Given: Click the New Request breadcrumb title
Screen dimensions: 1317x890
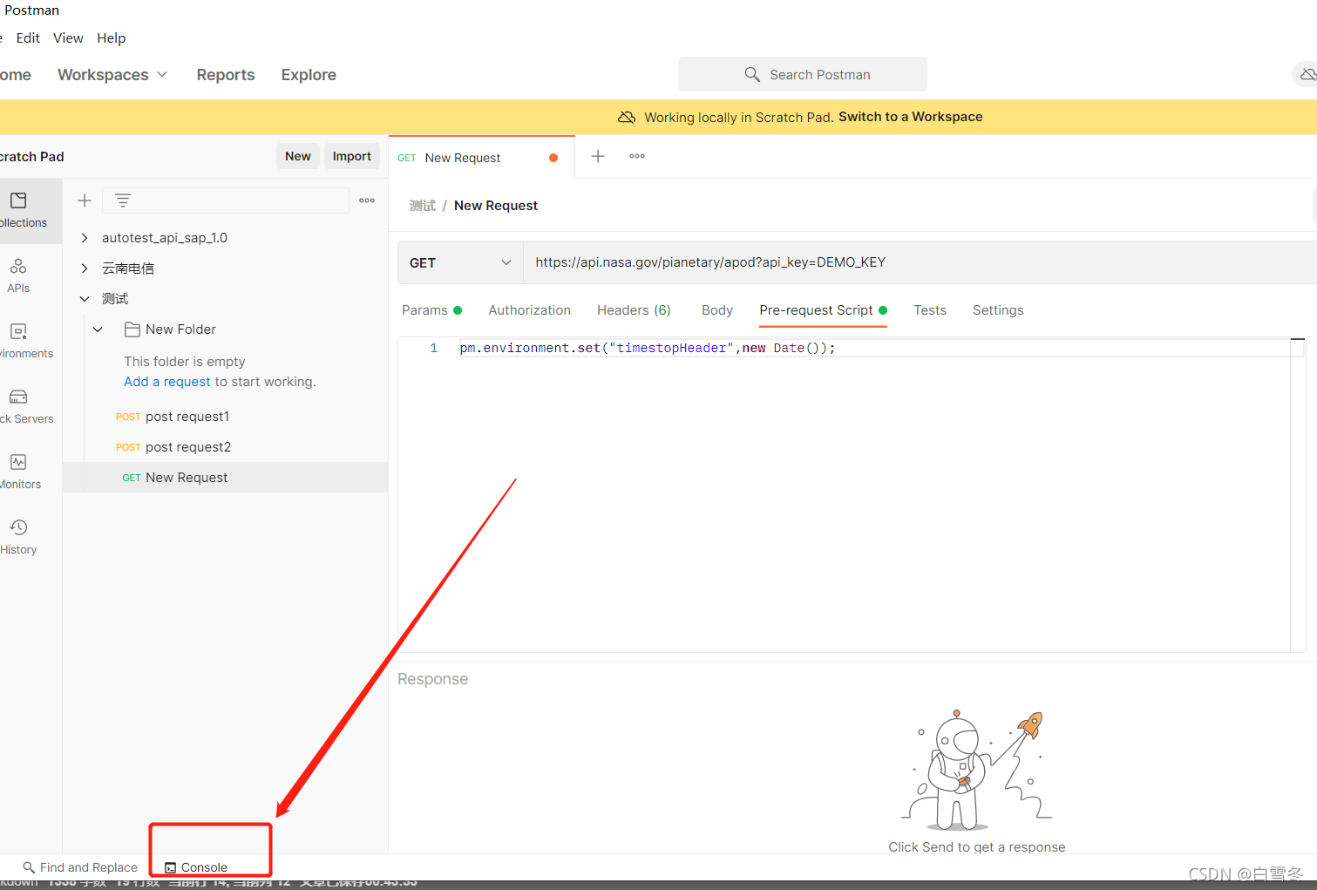Looking at the screenshot, I should (496, 206).
